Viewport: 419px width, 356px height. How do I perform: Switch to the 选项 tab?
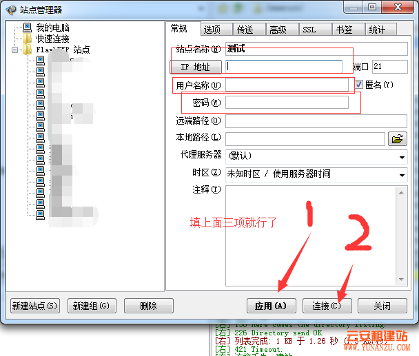pyautogui.click(x=216, y=30)
